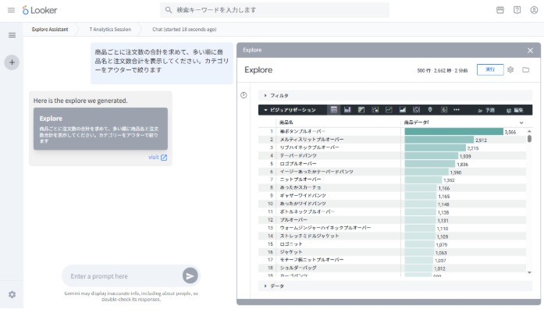Select the Column chart visualization icon

[x=347, y=110]
